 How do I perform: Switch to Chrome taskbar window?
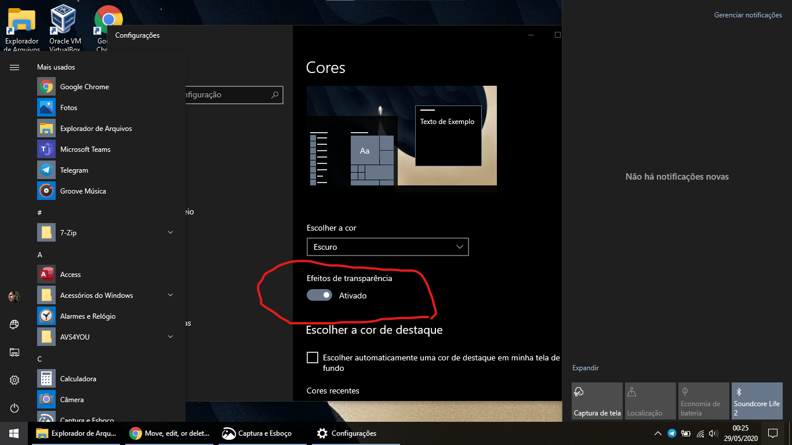point(170,433)
